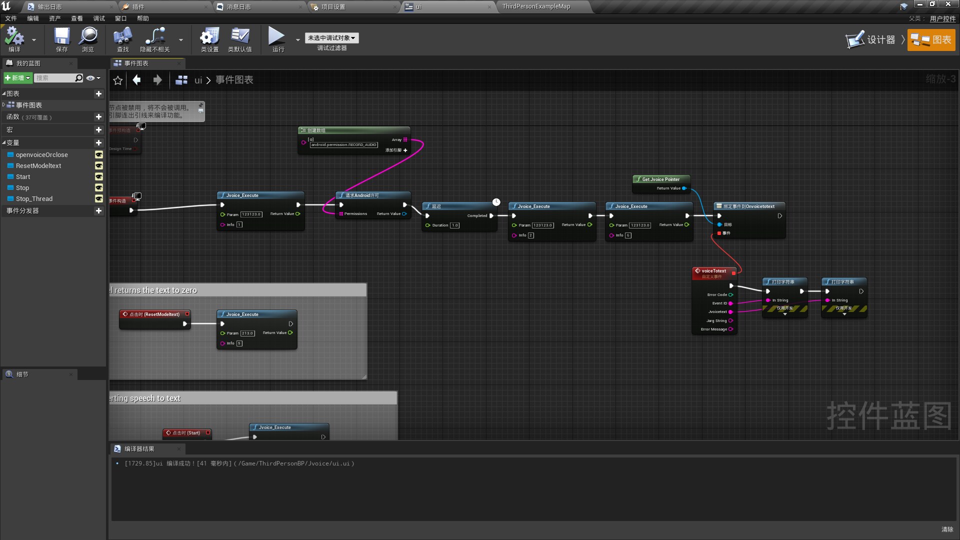Toggle eye icon beside Stop_Thread variable

coord(99,199)
